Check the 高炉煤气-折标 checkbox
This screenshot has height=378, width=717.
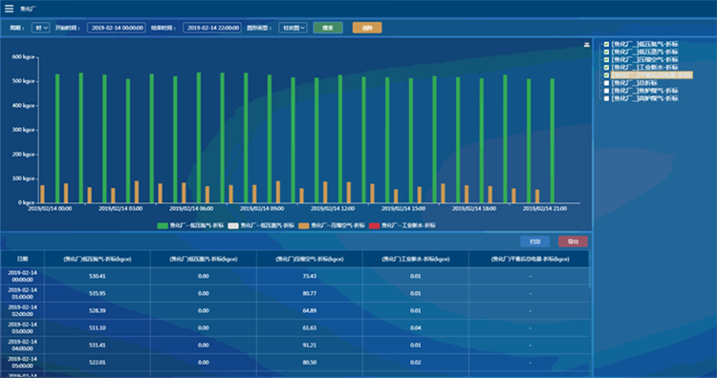pos(606,98)
